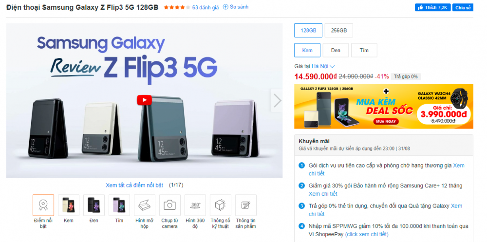
Task: Select the 256GB storage option
Action: (338, 31)
